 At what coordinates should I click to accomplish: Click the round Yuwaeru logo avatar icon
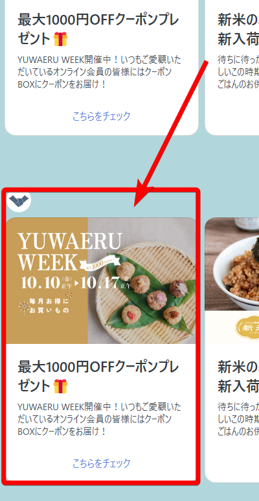19,201
